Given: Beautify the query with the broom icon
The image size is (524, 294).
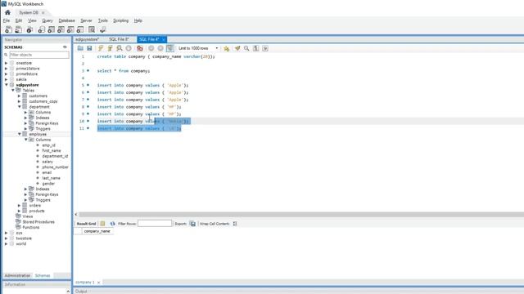Looking at the screenshot, I should tap(237, 48).
